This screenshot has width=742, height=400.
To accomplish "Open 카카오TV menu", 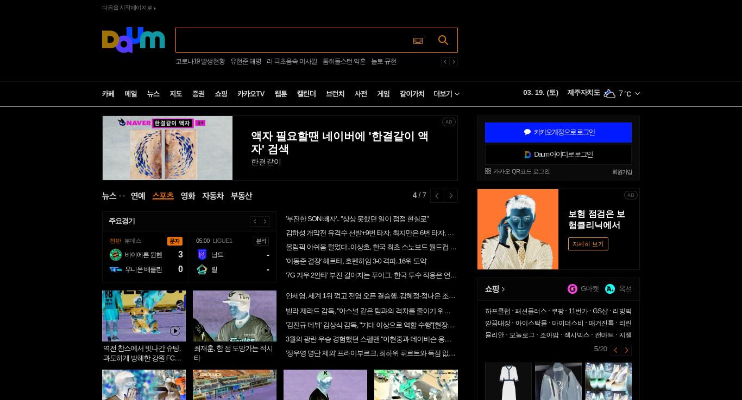I will [251, 94].
